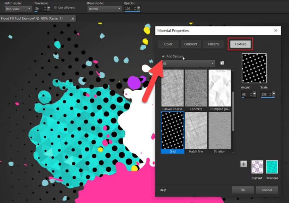Select the Grid texture thumbnail
This screenshot has height=203, width=289.
tap(172, 130)
